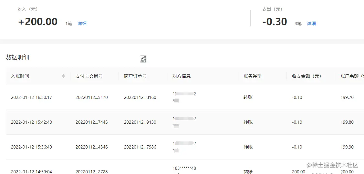This screenshot has height=174, width=364.
Task: Click merchant order number 20220112...7986
Action: (x=140, y=147)
